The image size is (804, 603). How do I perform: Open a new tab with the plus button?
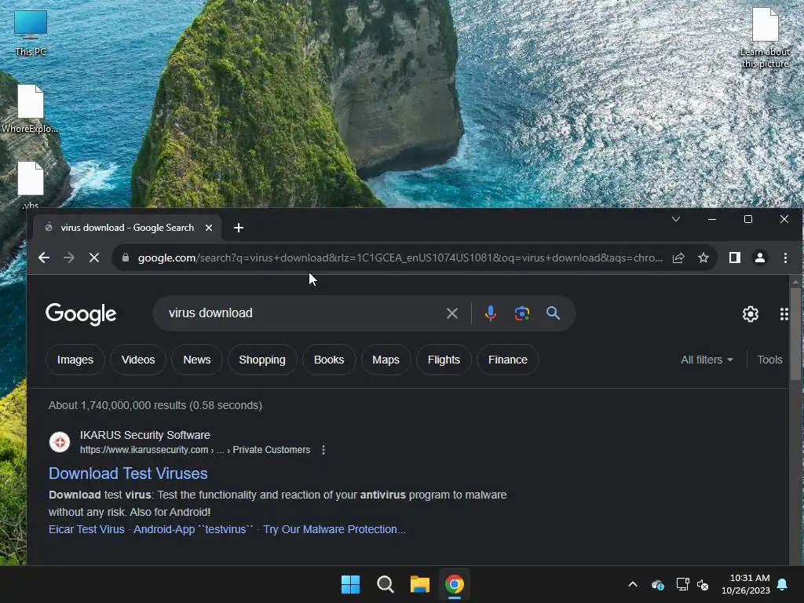point(239,228)
